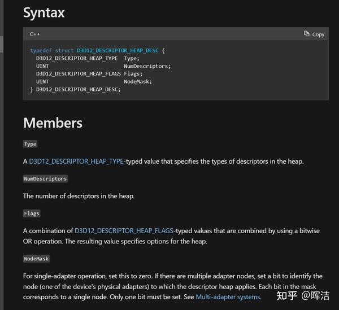Click the Flags member code label

[32, 213]
